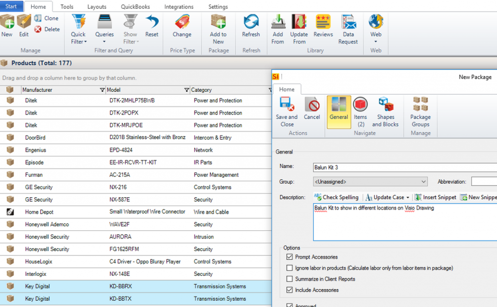Open the Settings tab
497x307 pixels.
pyautogui.click(x=218, y=7)
